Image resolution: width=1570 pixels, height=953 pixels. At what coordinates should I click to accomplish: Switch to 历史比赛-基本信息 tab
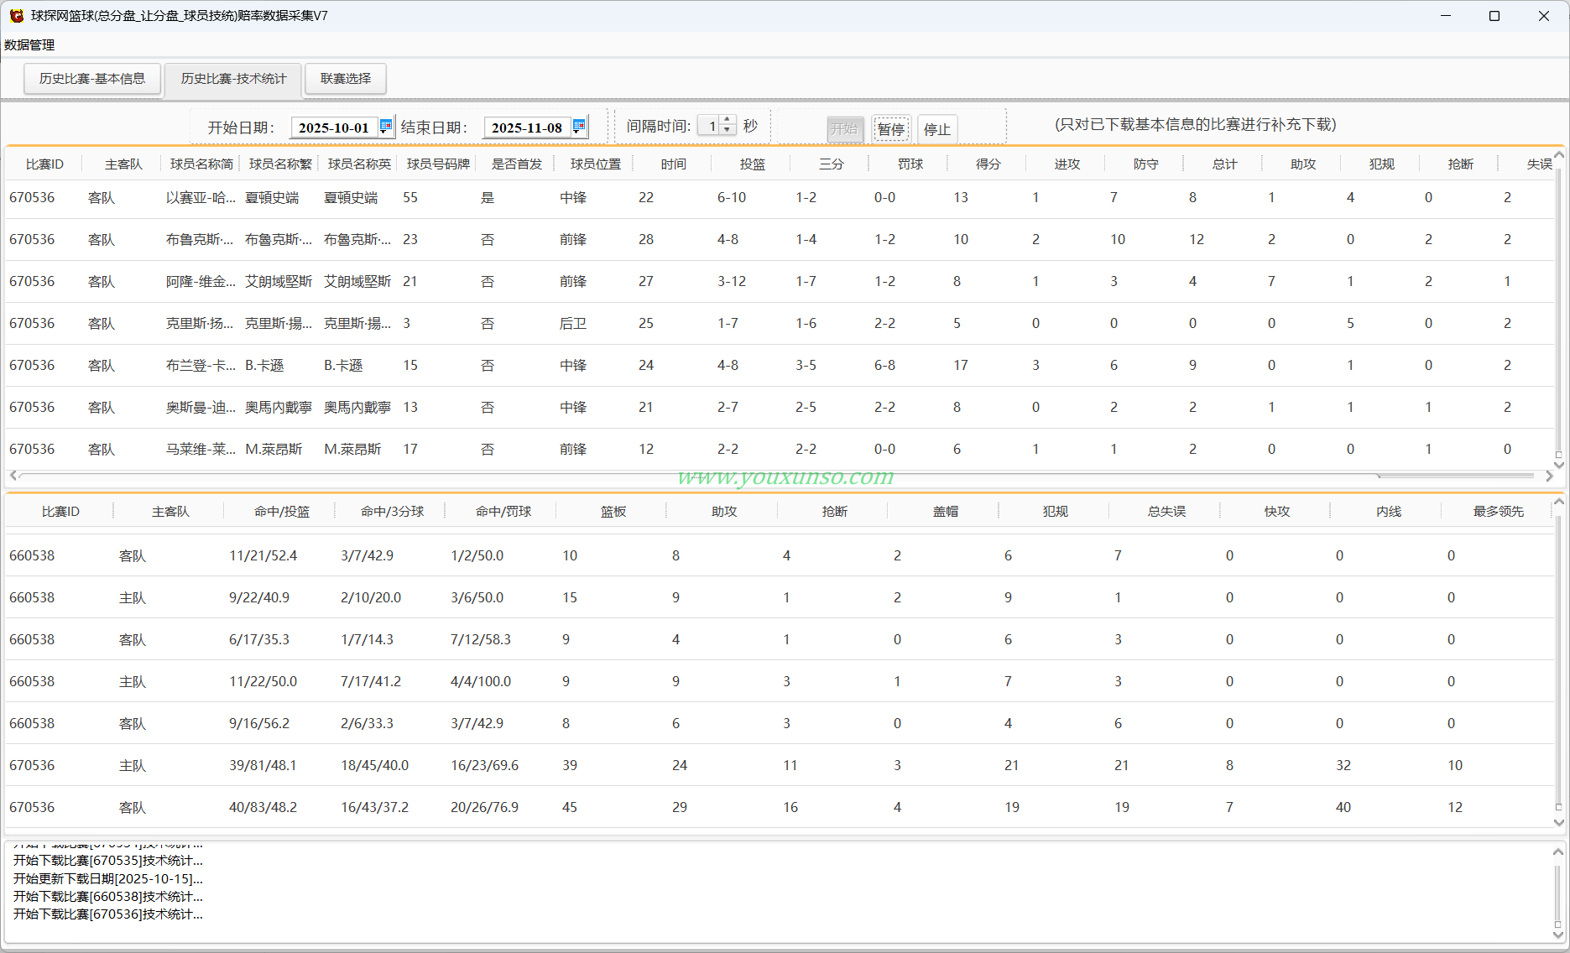tap(92, 79)
